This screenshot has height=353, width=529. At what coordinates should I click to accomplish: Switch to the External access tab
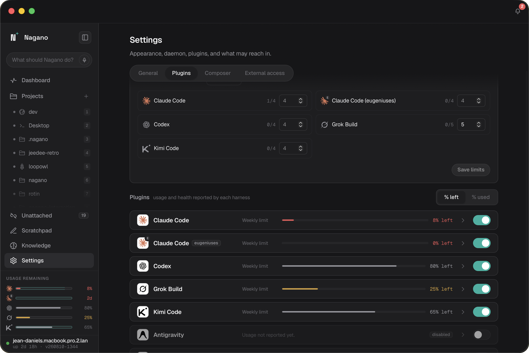coord(264,73)
